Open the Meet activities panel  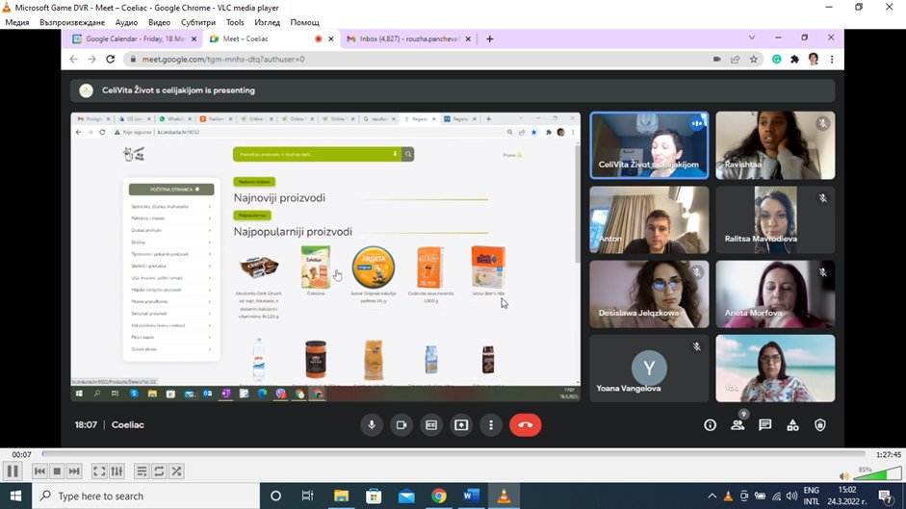point(792,425)
